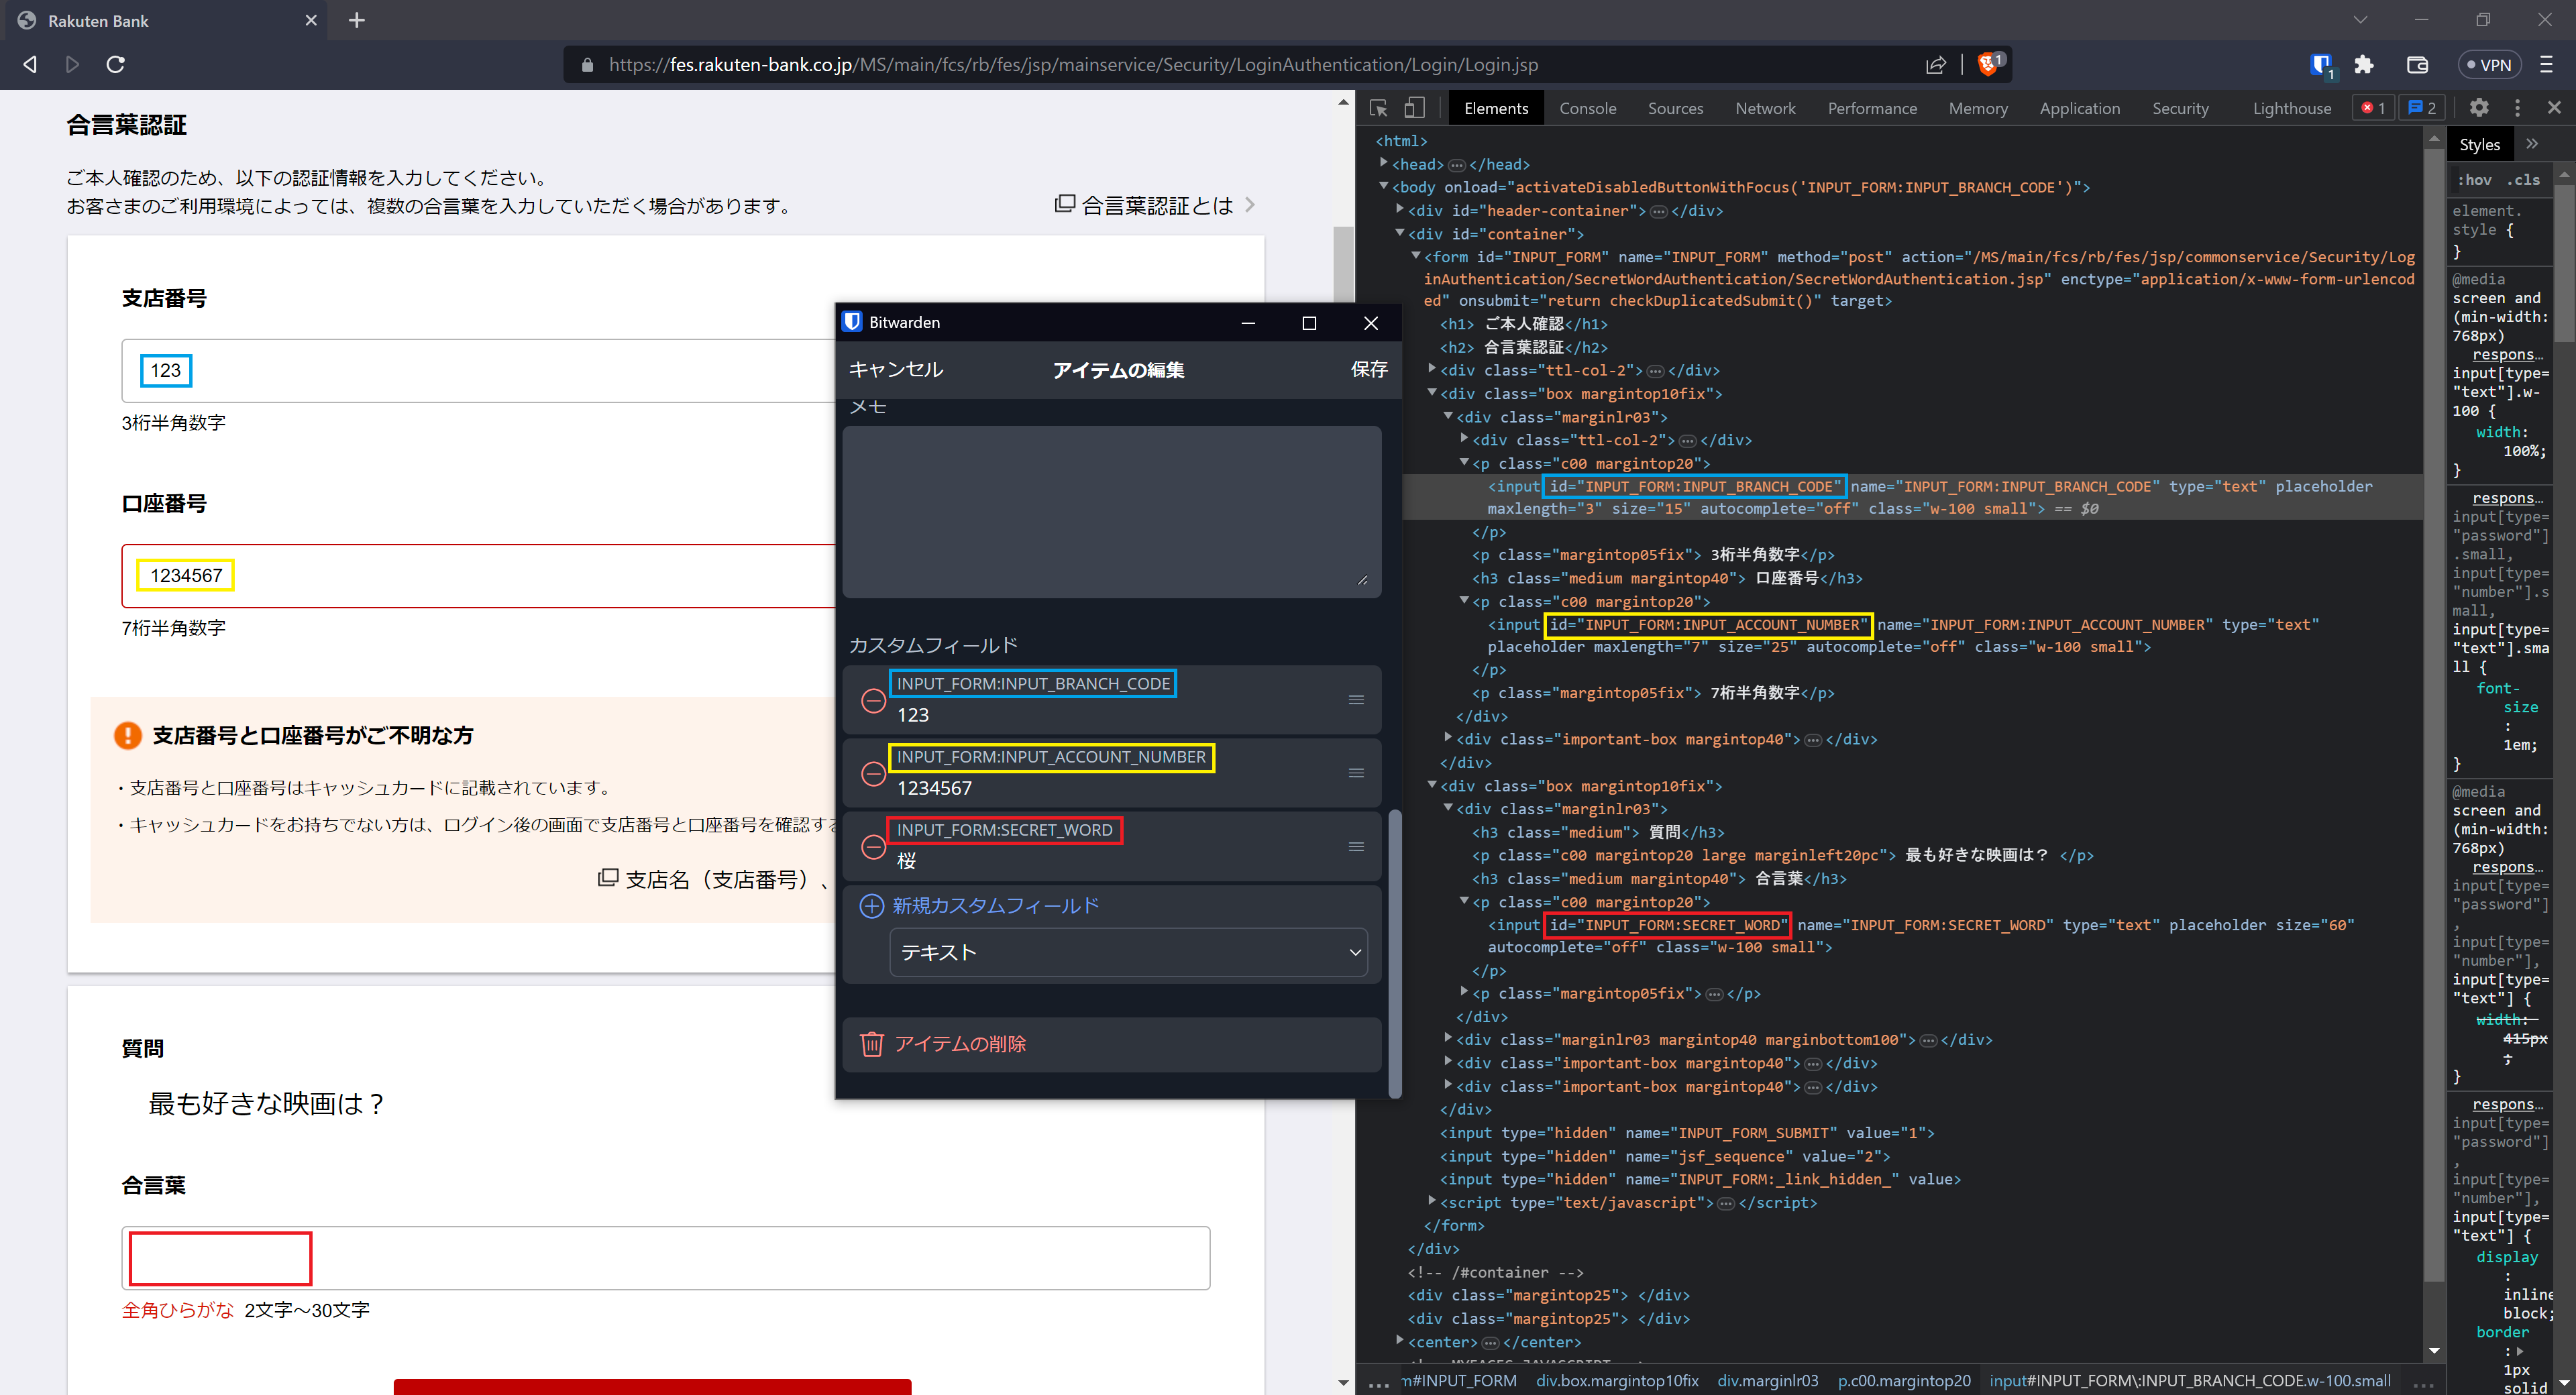Screen dimensions: 2576x1395
Task: Click the browser Back arrow icon
Action: 30,64
